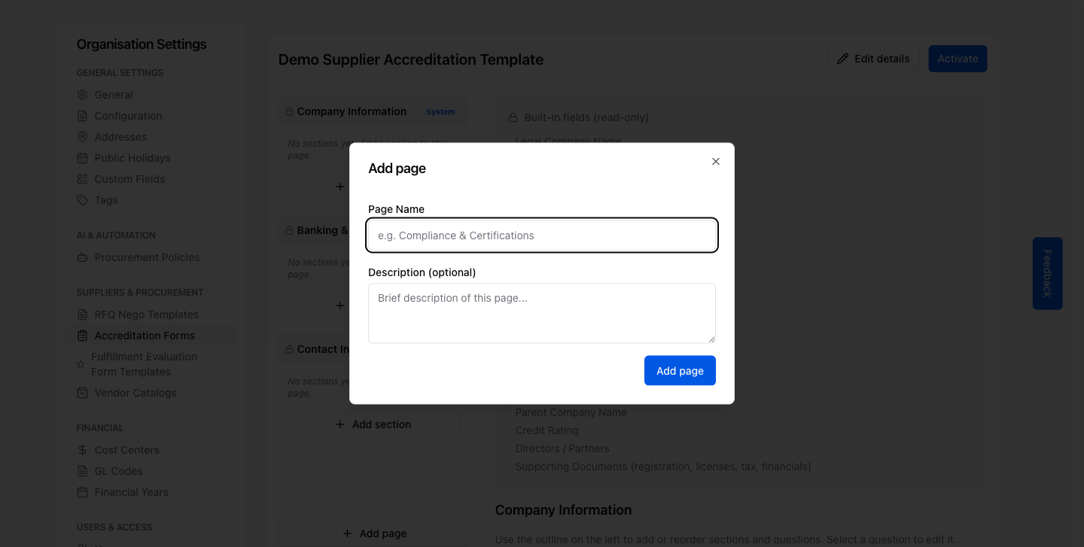The image size is (1084, 547).
Task: Click the Tags label icon
Action: click(x=82, y=200)
